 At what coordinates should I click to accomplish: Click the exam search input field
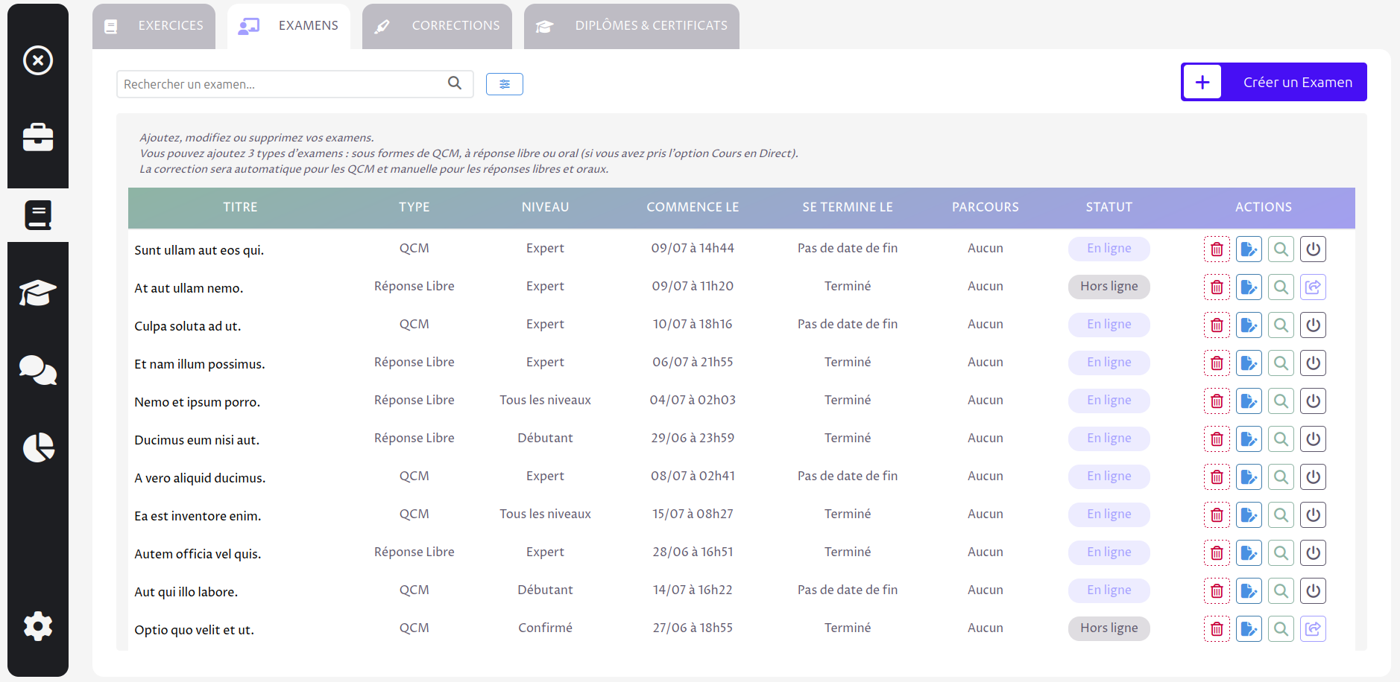[x=283, y=83]
